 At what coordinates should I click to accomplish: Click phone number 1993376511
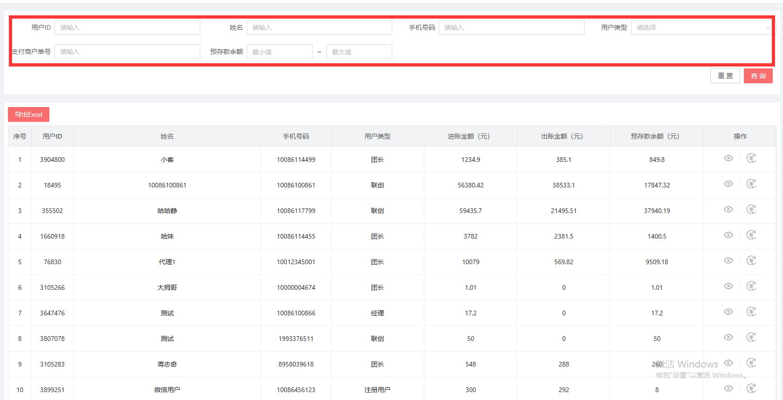tap(296, 339)
